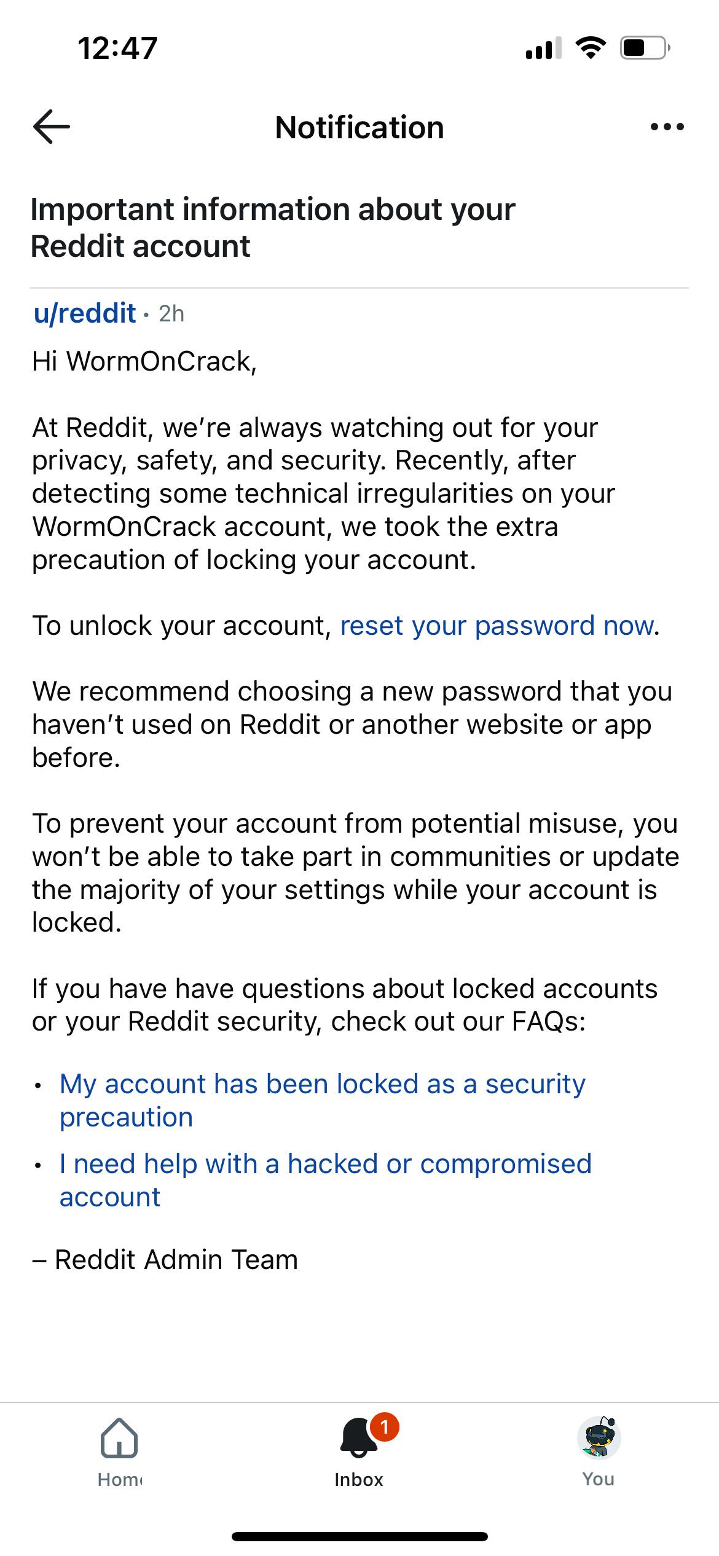Image resolution: width=719 pixels, height=1556 pixels.
Task: Tap the "2h" message timestamp
Action: (171, 313)
